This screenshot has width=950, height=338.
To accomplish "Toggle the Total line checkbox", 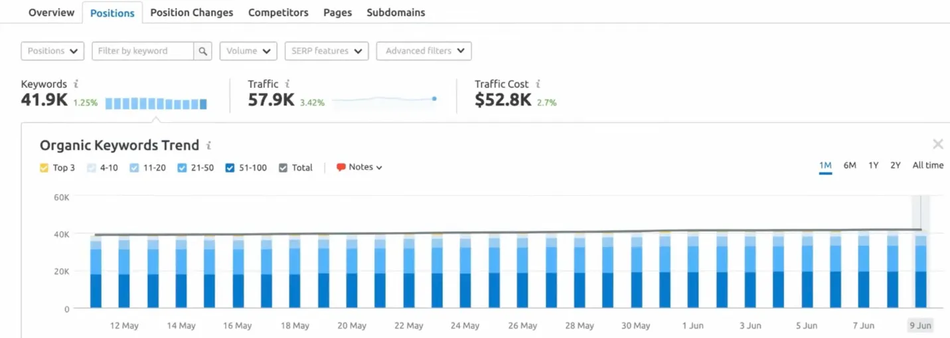I will point(283,168).
